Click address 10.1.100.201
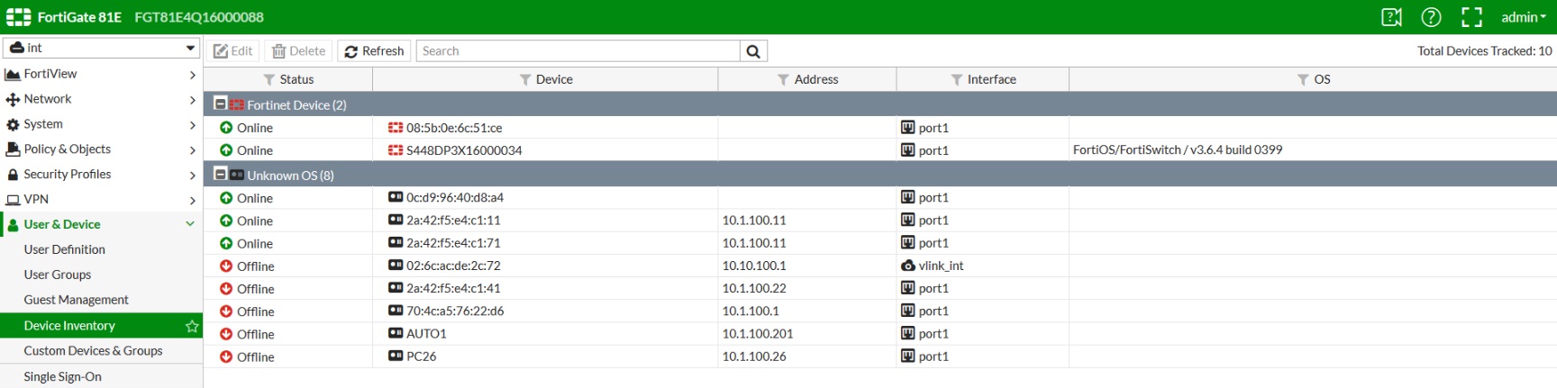 click(x=758, y=334)
